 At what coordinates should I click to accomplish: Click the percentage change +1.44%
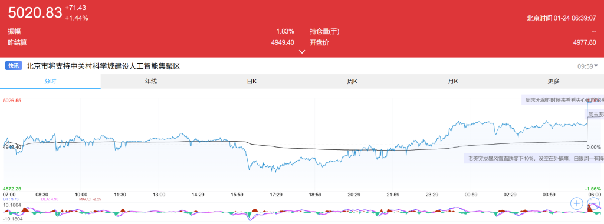click(x=77, y=18)
